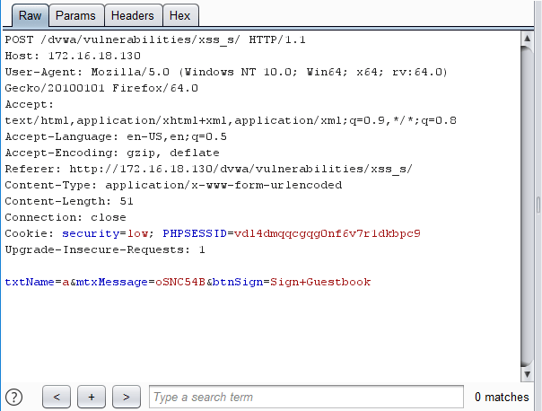Switch to the Raw tab

click(30, 16)
